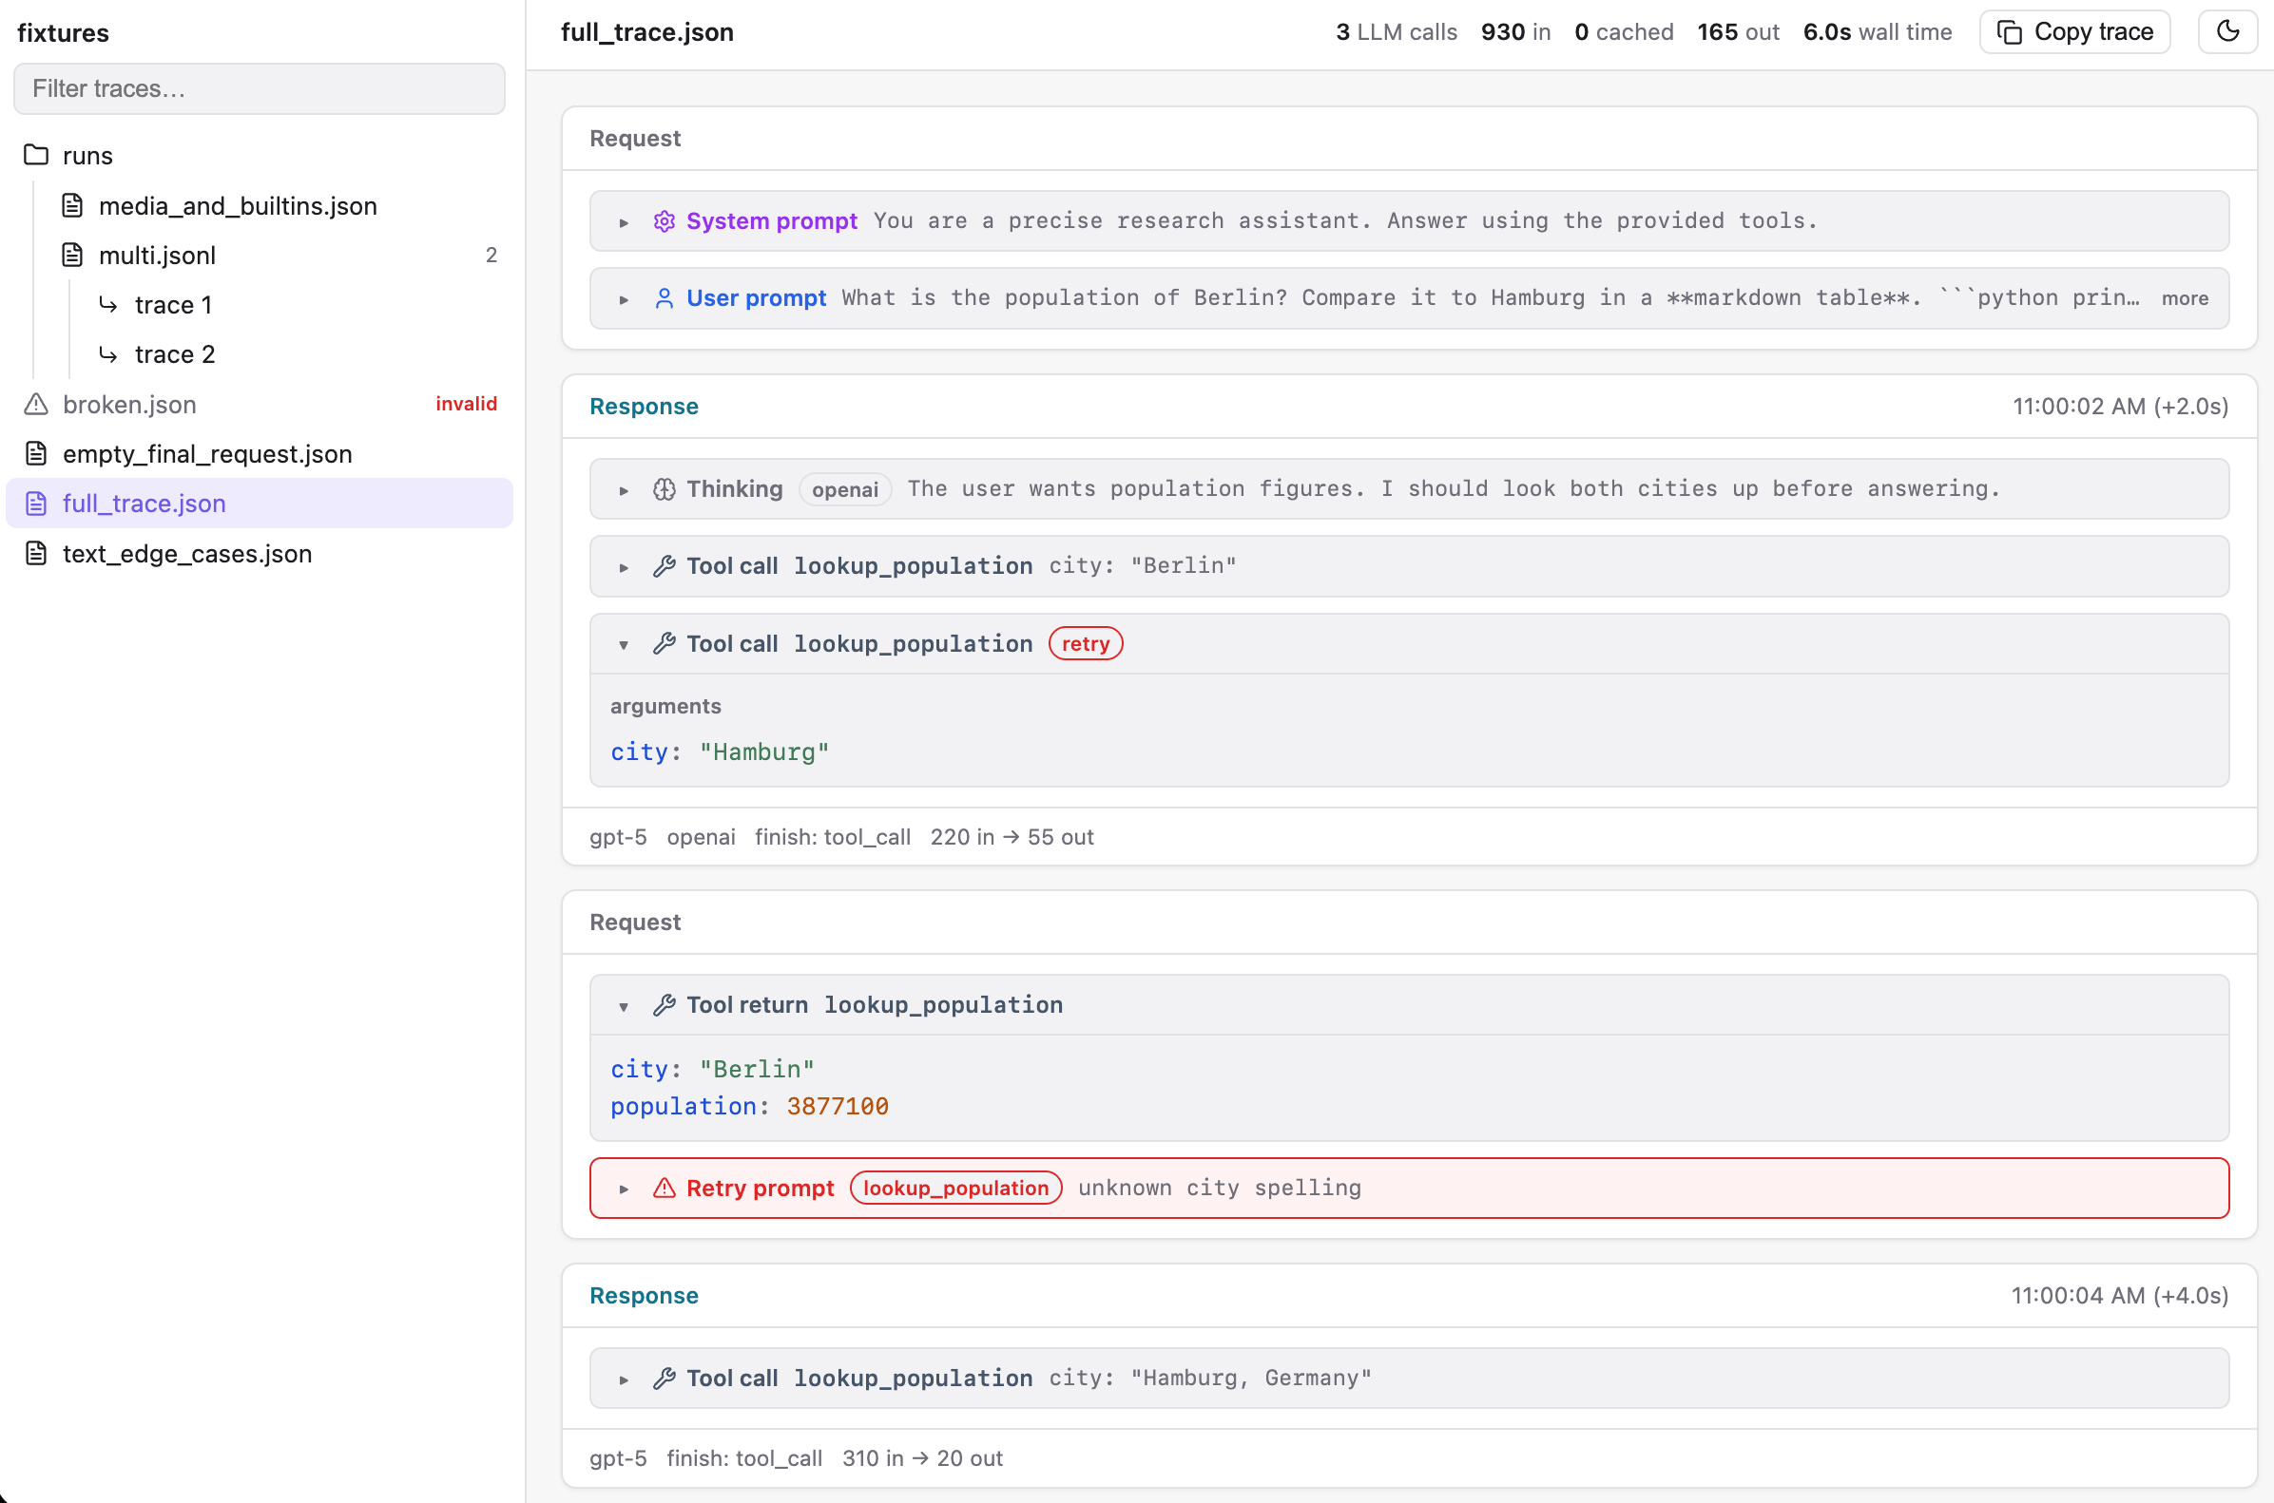
Task: Click the User prompt person icon
Action: [x=664, y=298]
